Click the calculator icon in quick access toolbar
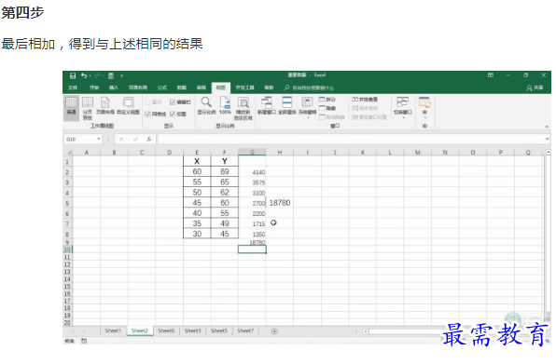The height and width of the screenshot is (364, 556). [111, 75]
